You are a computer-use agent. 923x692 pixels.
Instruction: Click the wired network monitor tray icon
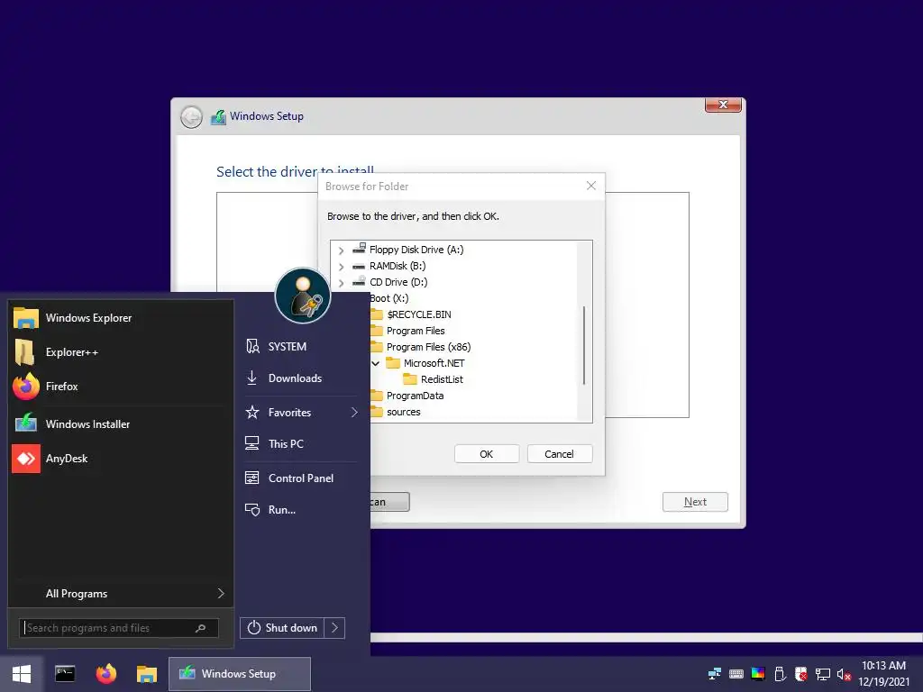pyautogui.click(x=823, y=674)
